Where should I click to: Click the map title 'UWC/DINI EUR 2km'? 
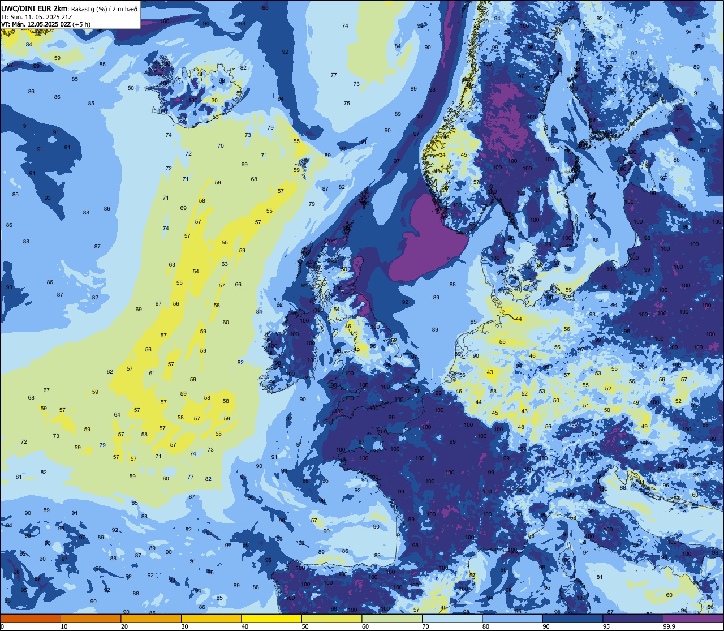click(x=35, y=8)
